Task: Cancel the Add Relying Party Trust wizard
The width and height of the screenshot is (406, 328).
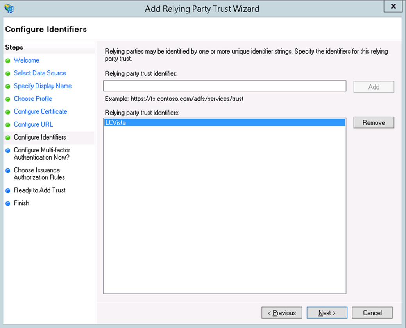Action: point(372,313)
